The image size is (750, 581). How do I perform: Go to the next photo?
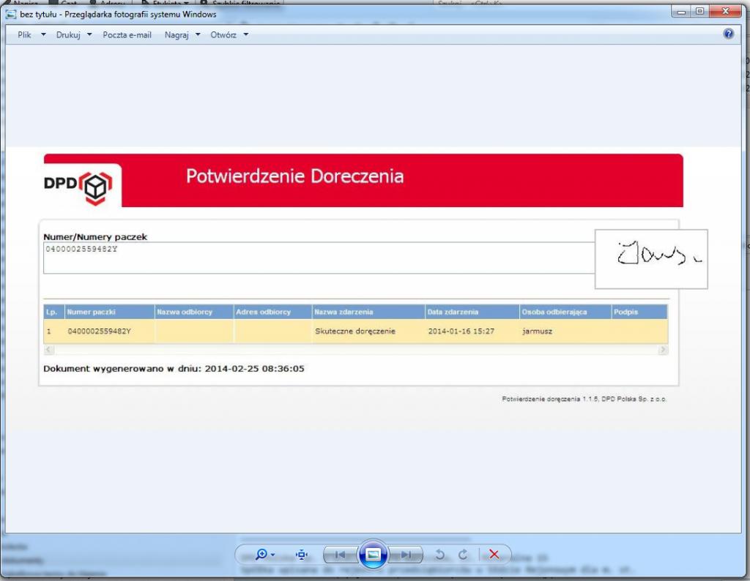tap(406, 555)
